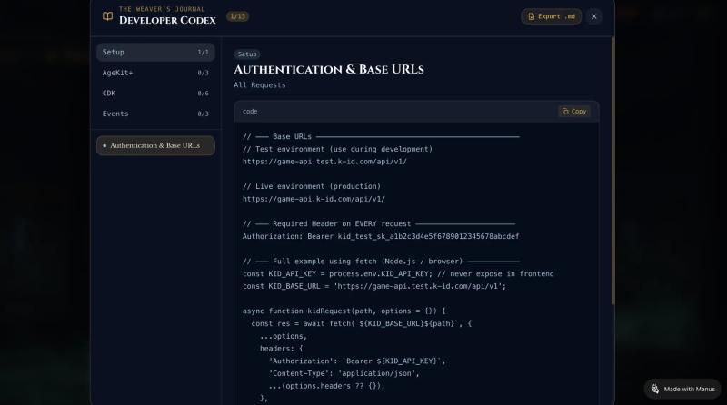
Task: Click the const KID_API_KEY code line
Action: (398, 274)
